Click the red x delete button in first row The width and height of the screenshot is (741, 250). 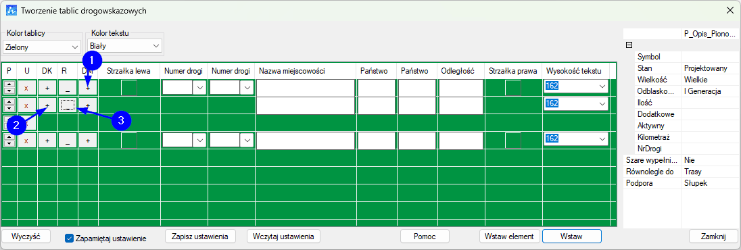(x=26, y=88)
